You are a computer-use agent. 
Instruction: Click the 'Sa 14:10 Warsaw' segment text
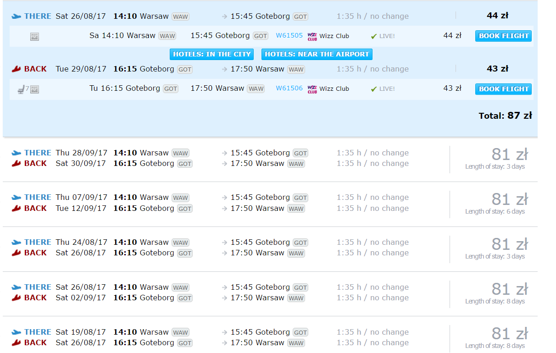(122, 35)
